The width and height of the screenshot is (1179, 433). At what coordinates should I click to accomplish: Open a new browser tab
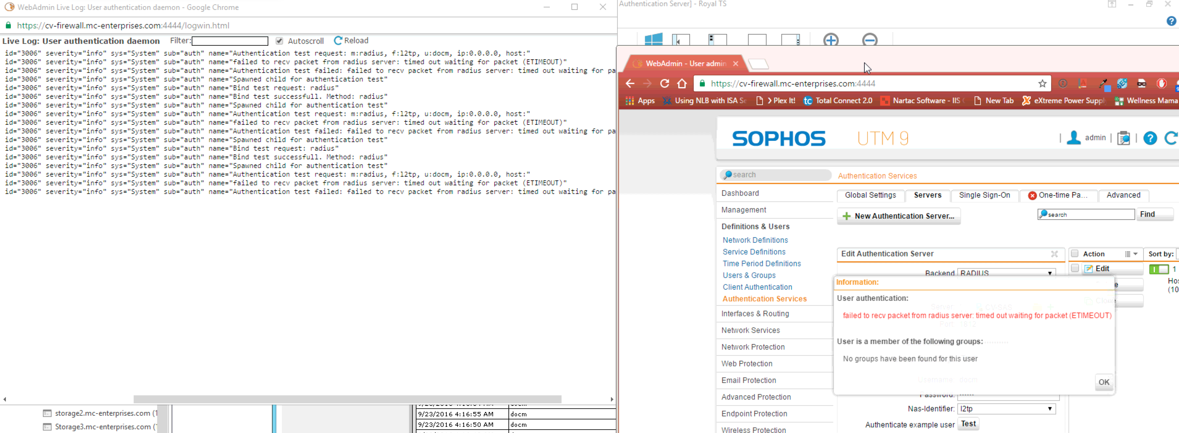click(x=759, y=64)
